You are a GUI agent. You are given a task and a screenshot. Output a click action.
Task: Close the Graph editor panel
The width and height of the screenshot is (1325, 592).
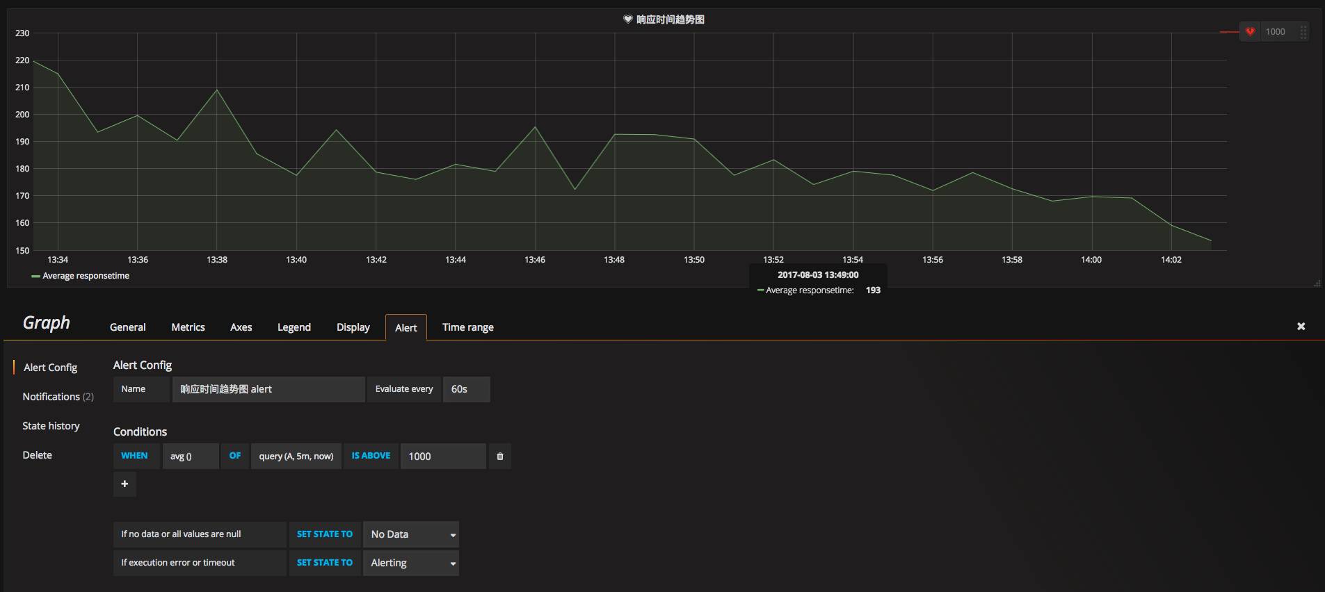[x=1301, y=327]
